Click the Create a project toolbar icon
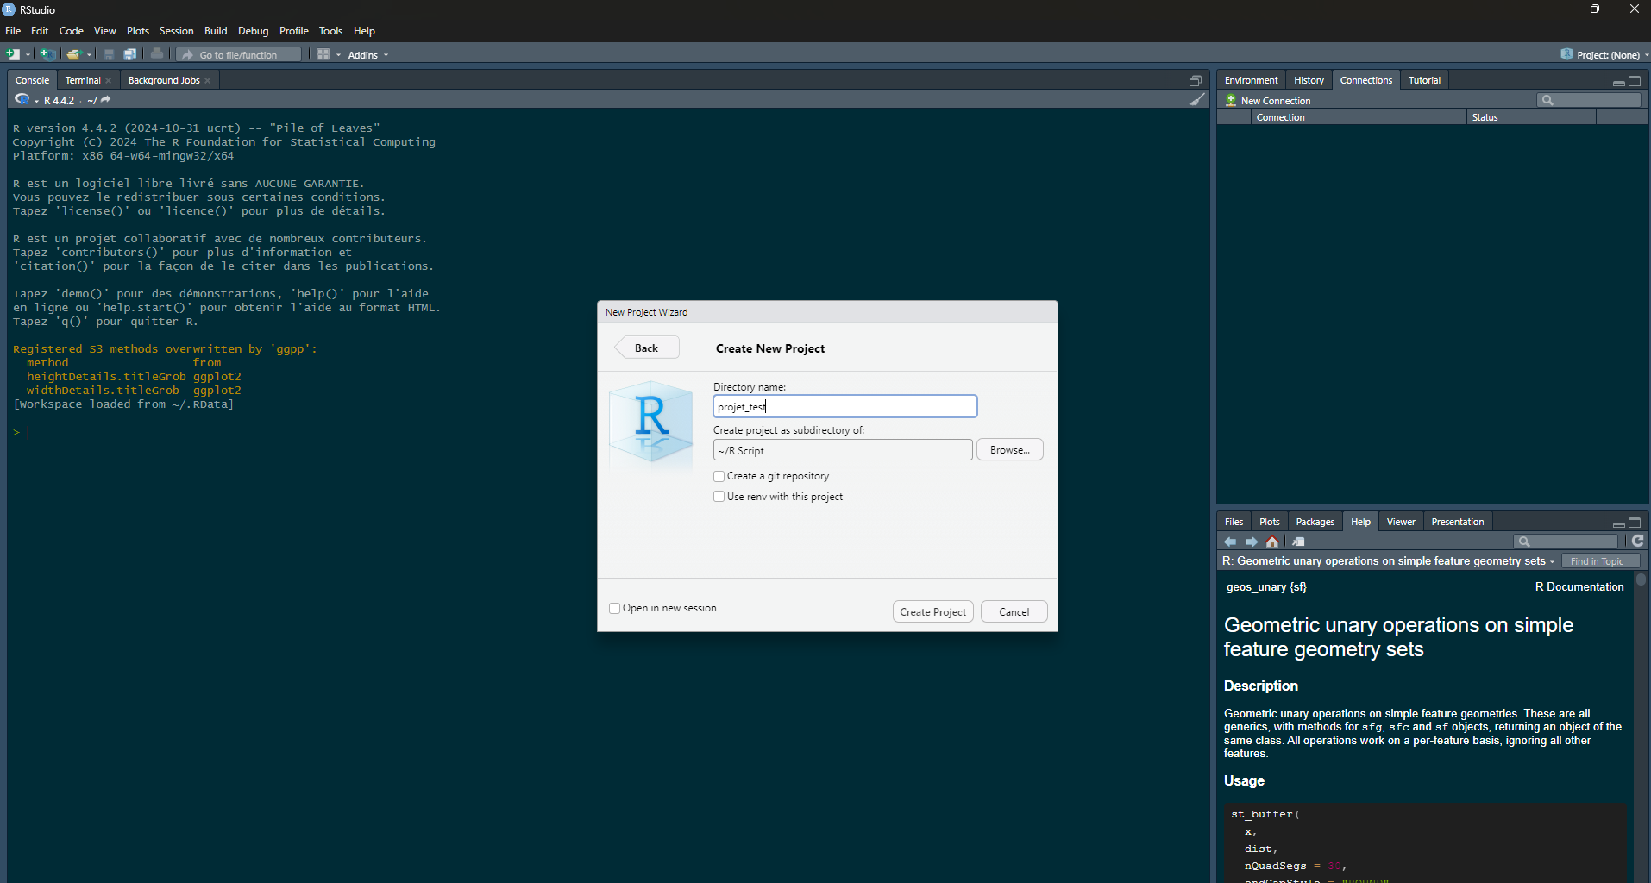This screenshot has height=883, width=1651. 47,54
